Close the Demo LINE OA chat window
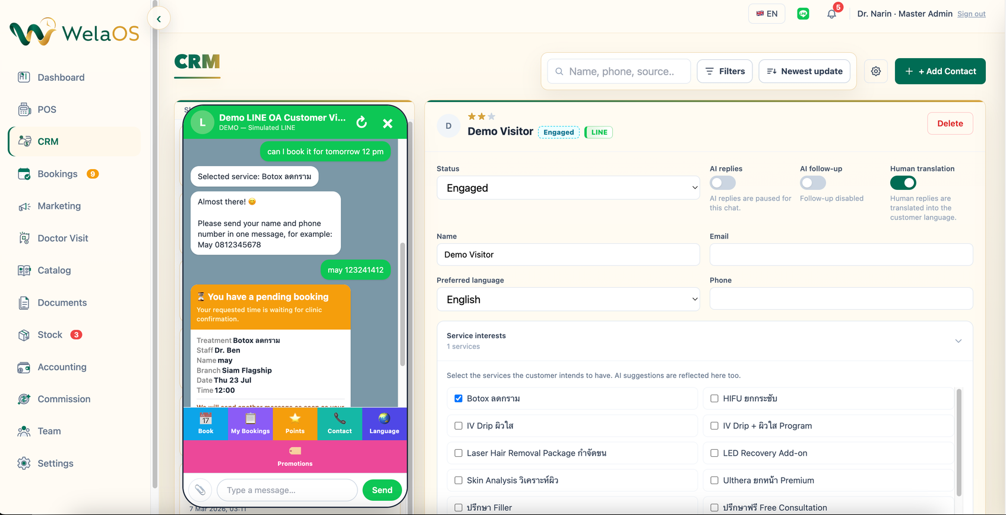The width and height of the screenshot is (1006, 515). pos(388,123)
